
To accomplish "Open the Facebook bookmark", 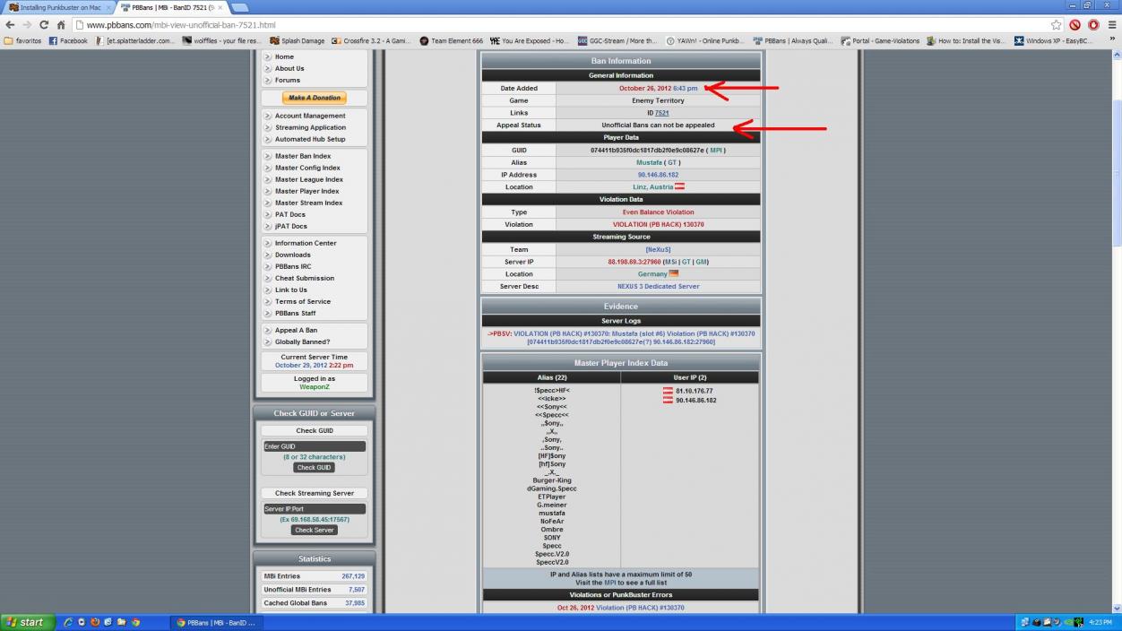I will (68, 40).
